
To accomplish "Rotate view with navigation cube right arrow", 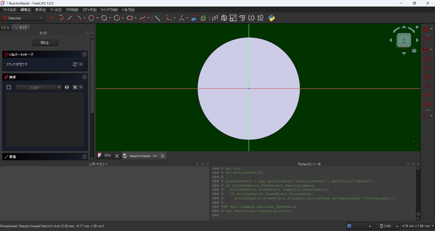I will pyautogui.click(x=417, y=40).
